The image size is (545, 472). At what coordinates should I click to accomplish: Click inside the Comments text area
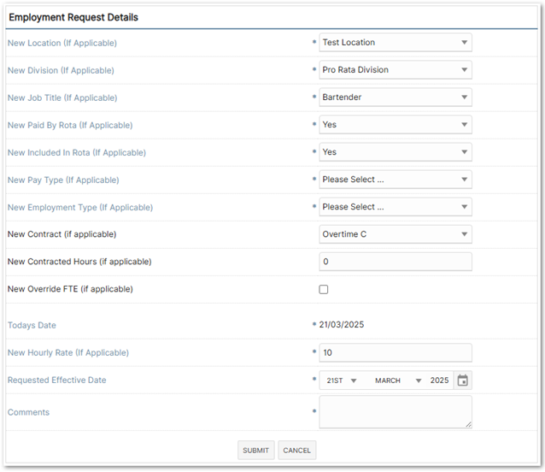point(396,412)
